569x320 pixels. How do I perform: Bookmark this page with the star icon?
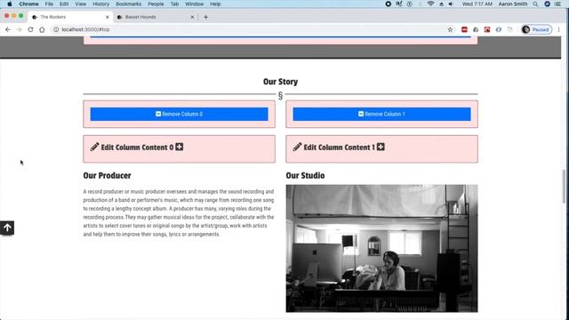450,29
